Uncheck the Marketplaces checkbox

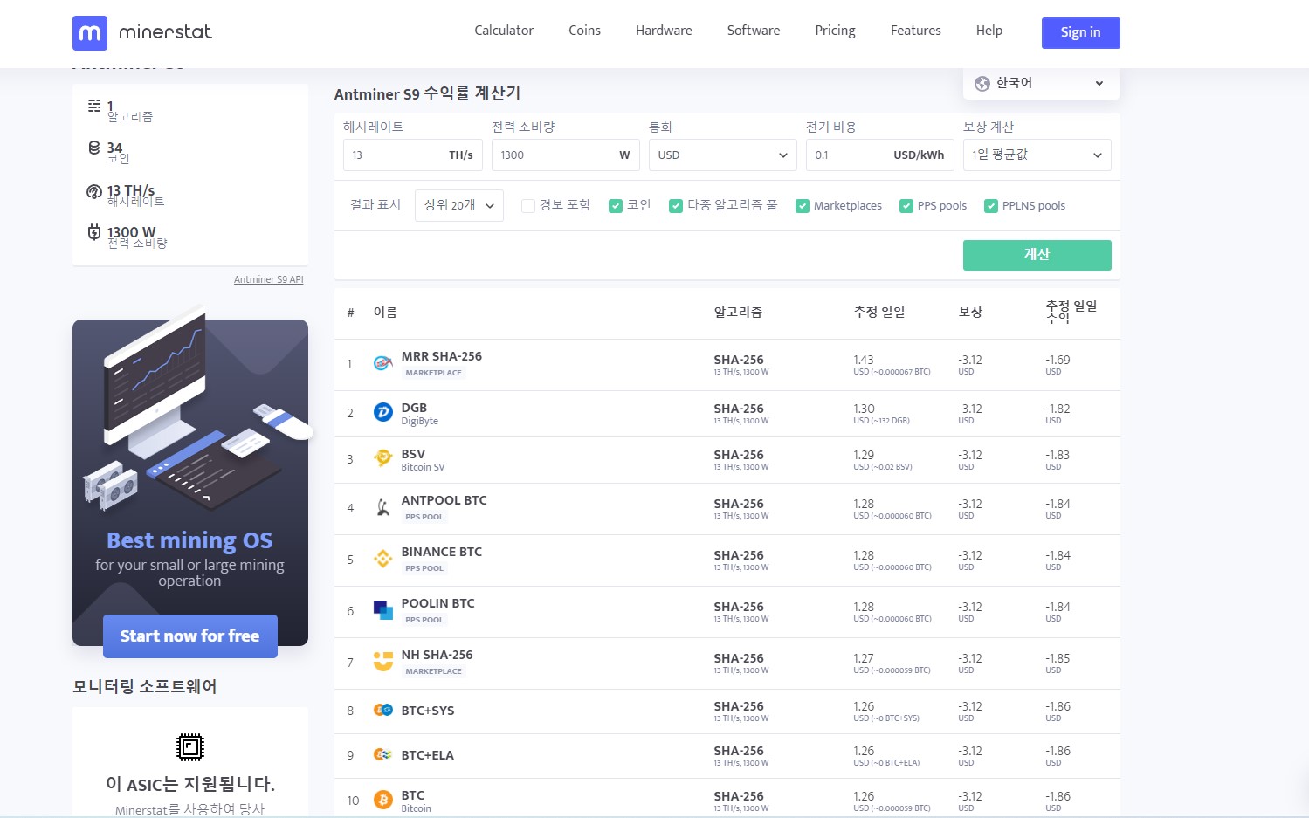click(803, 206)
